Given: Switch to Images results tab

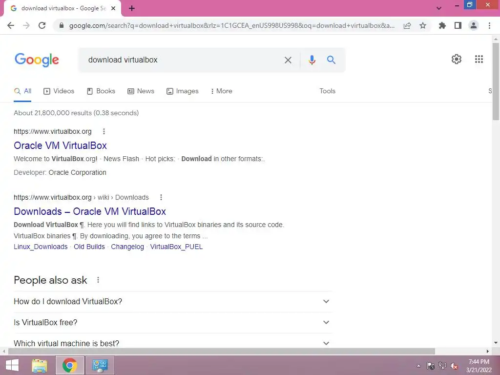Looking at the screenshot, I should [183, 91].
